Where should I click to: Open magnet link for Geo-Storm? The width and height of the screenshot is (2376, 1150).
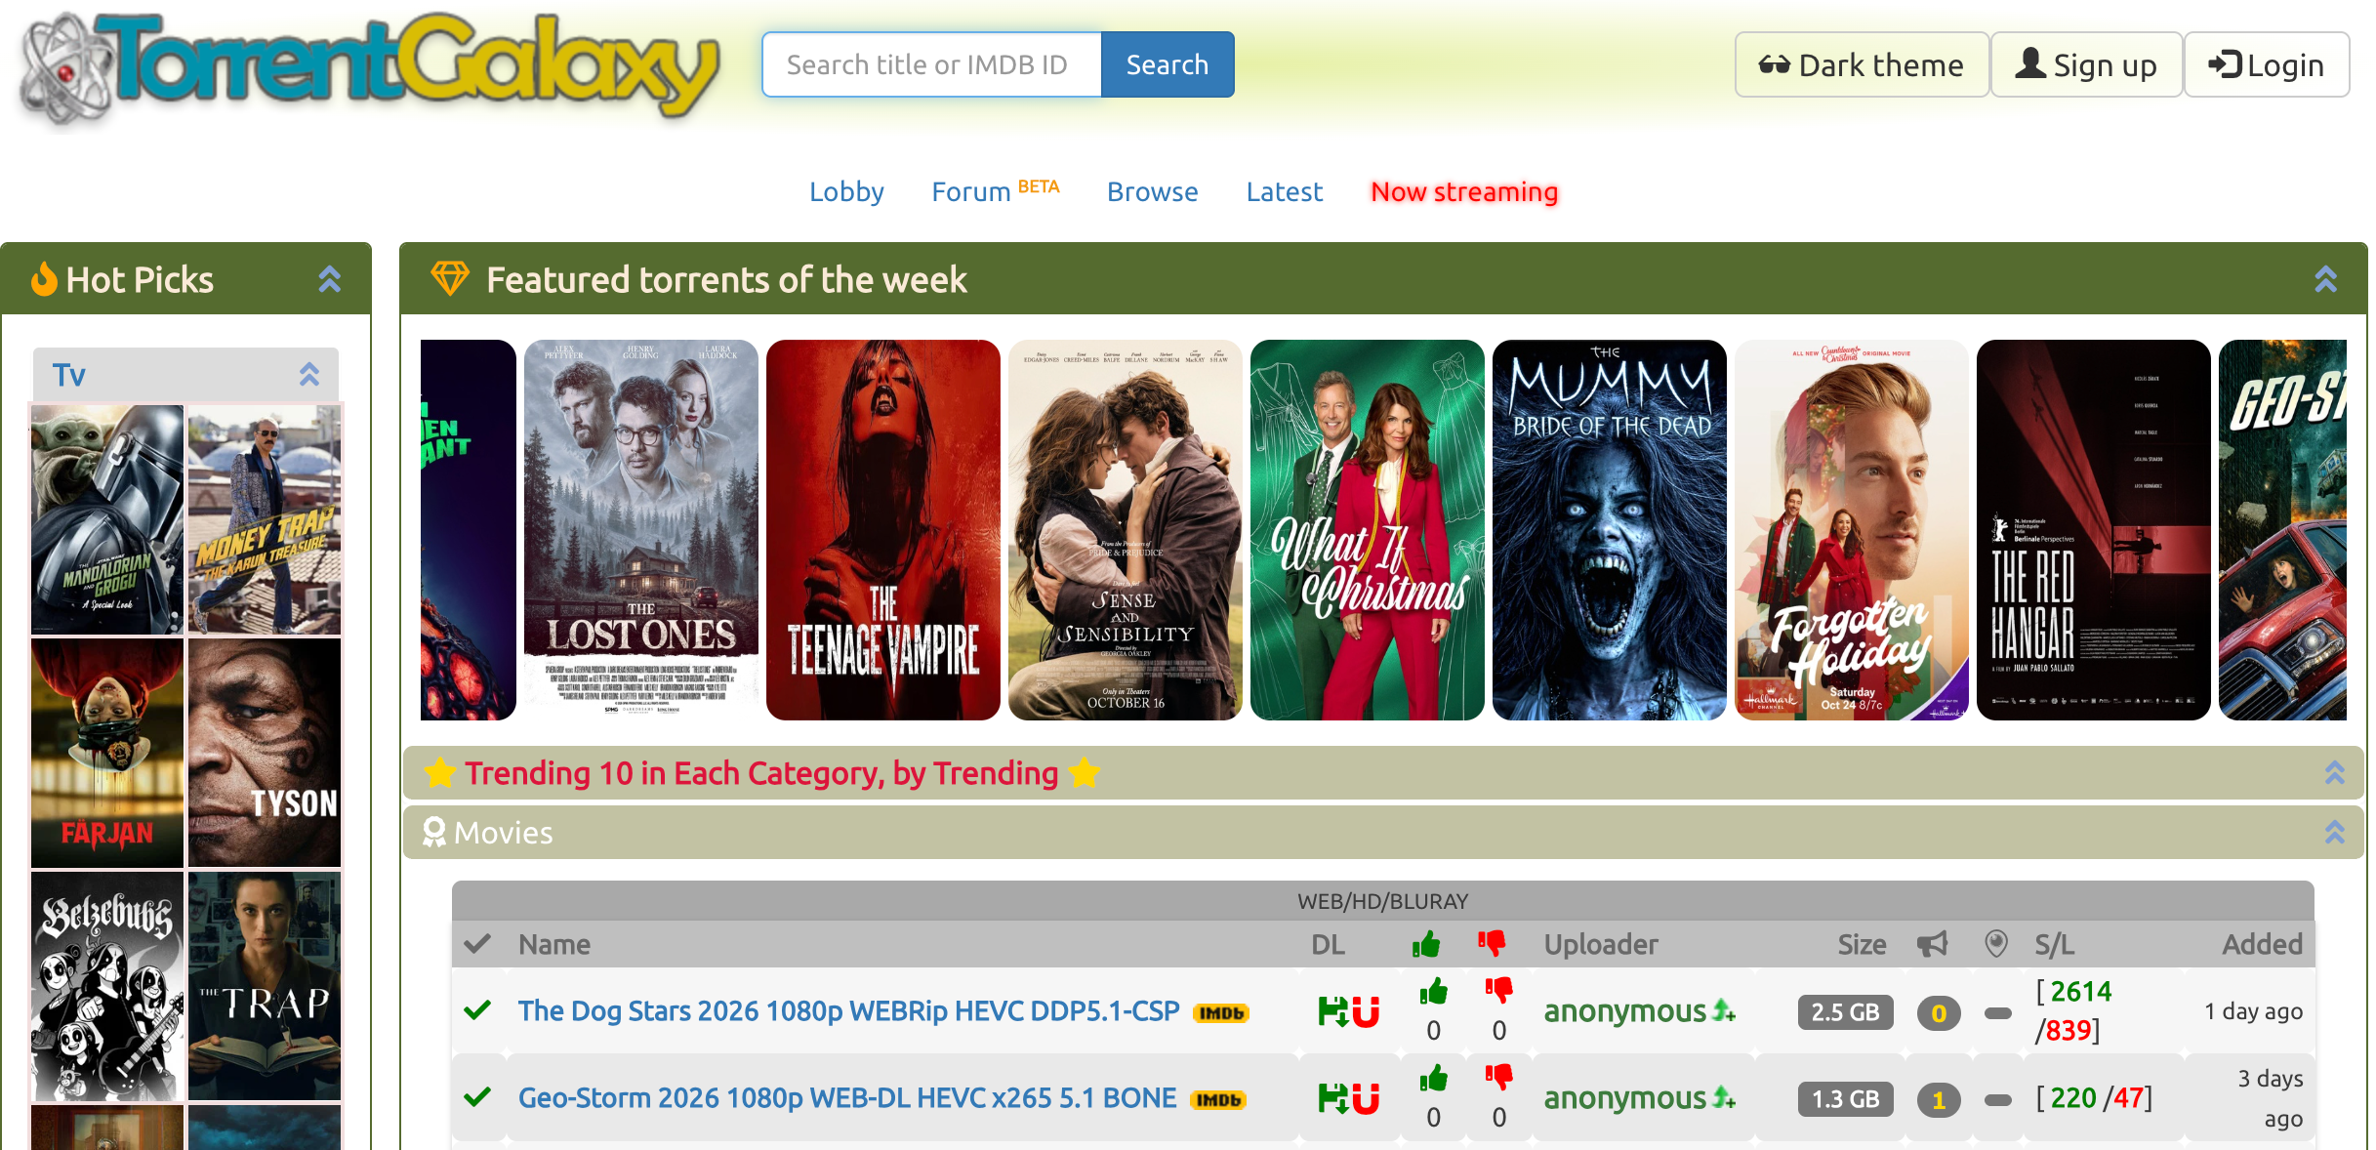[1367, 1098]
